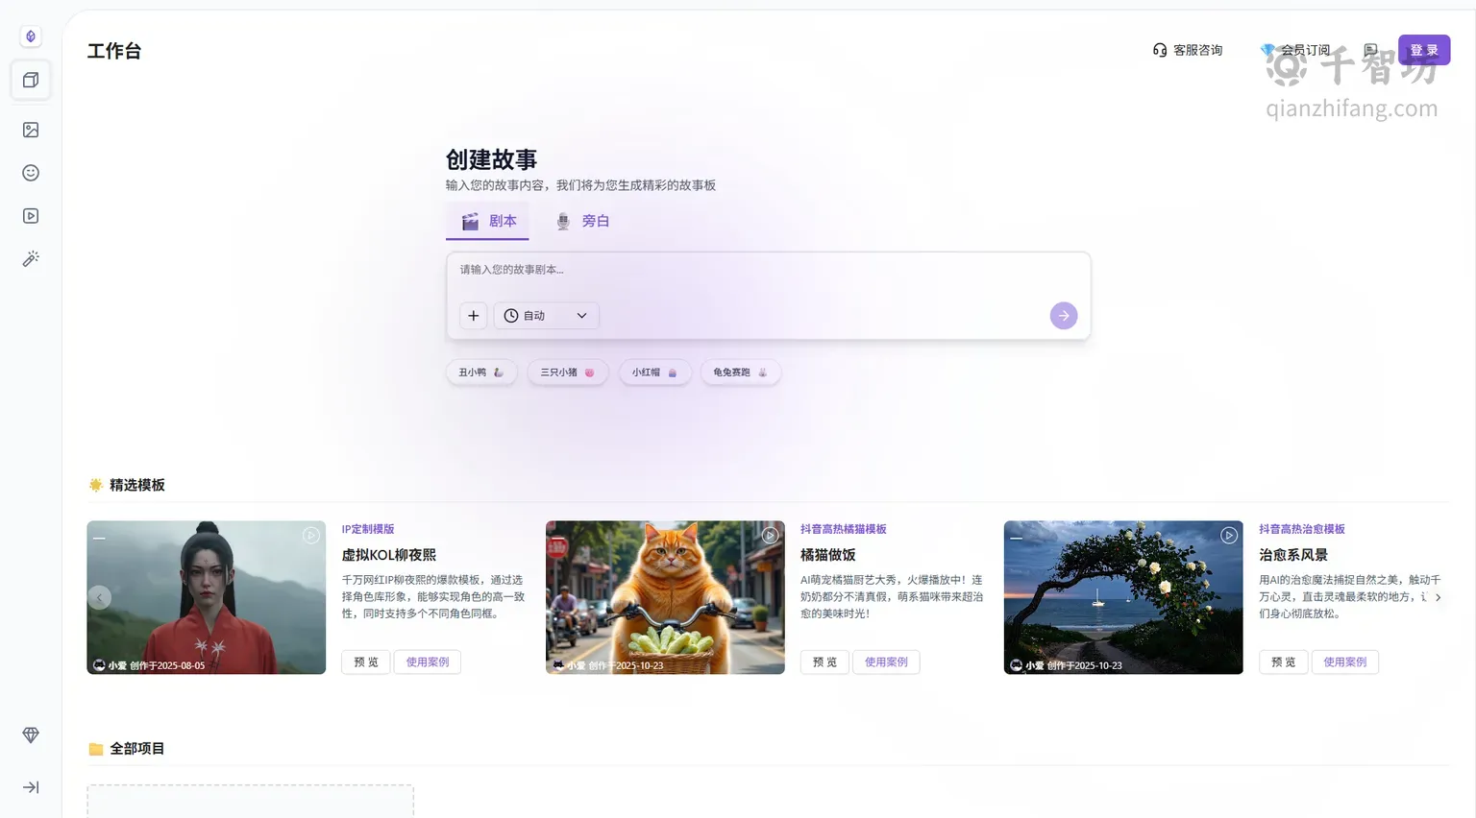
Task: Preview the 虚拟KOL柳夜熙 template
Action: (x=366, y=662)
